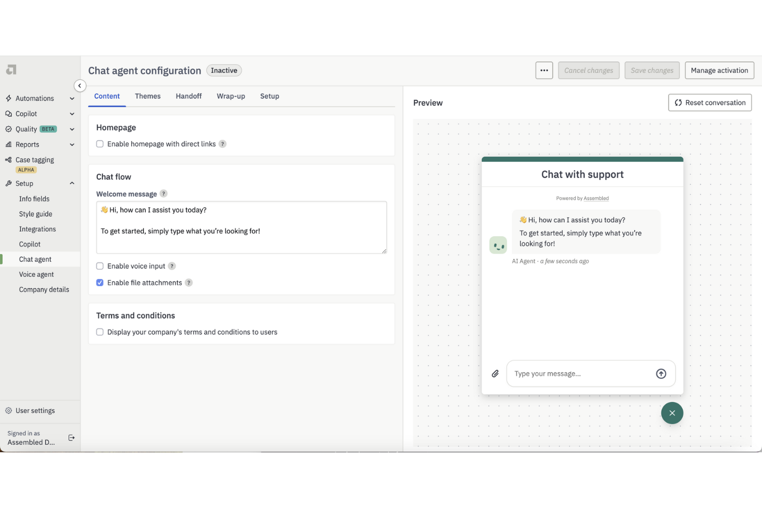Open the Quality BETA section
This screenshot has height=508, width=762.
[x=26, y=129]
